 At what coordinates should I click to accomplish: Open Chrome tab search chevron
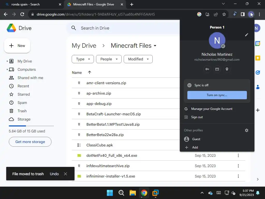(223, 4)
